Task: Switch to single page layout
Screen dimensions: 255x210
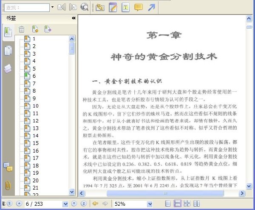Action: point(168,204)
